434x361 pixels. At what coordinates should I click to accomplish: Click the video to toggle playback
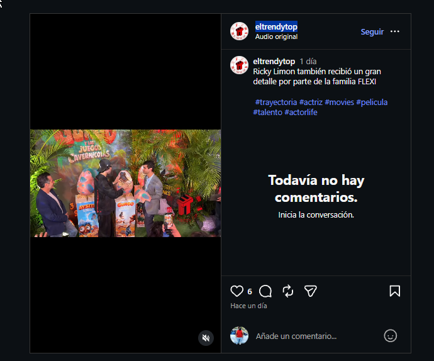[x=125, y=183]
